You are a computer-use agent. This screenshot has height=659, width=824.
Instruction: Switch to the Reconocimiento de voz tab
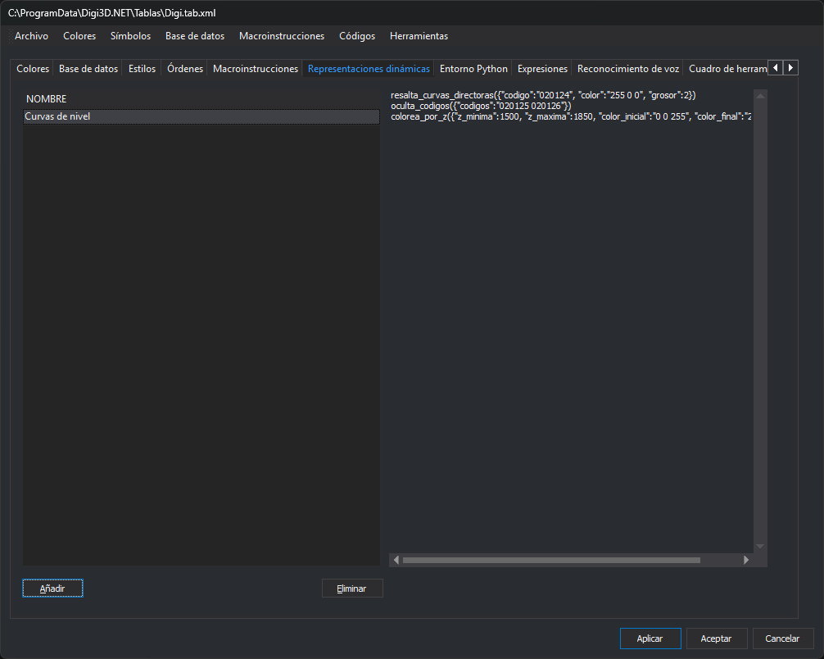(628, 68)
